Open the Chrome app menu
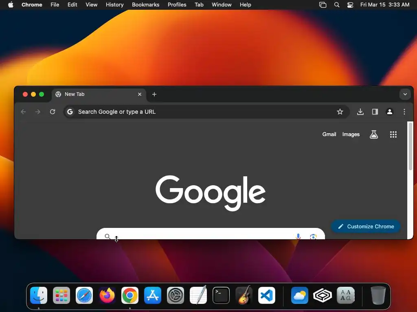The image size is (417, 312). tap(32, 4)
